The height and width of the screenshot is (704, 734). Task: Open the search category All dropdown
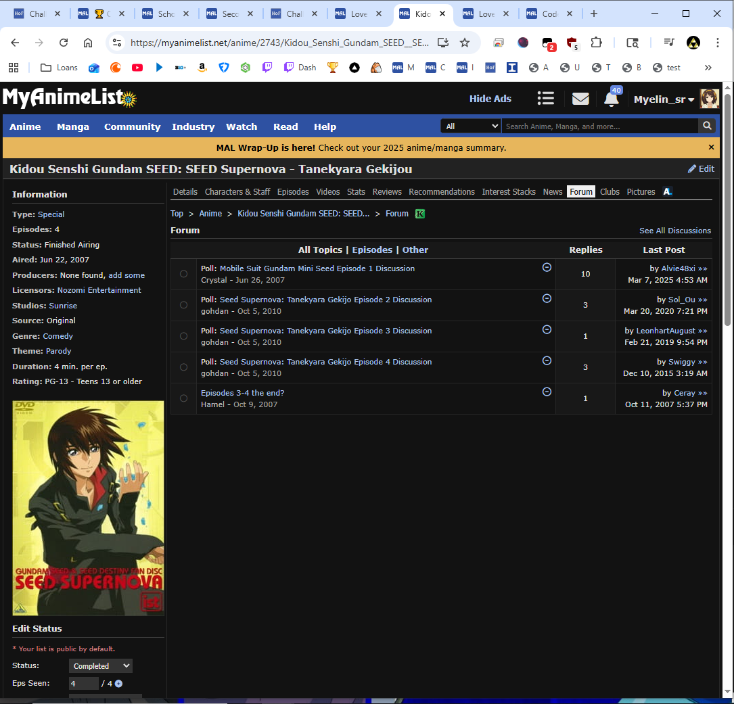[471, 126]
